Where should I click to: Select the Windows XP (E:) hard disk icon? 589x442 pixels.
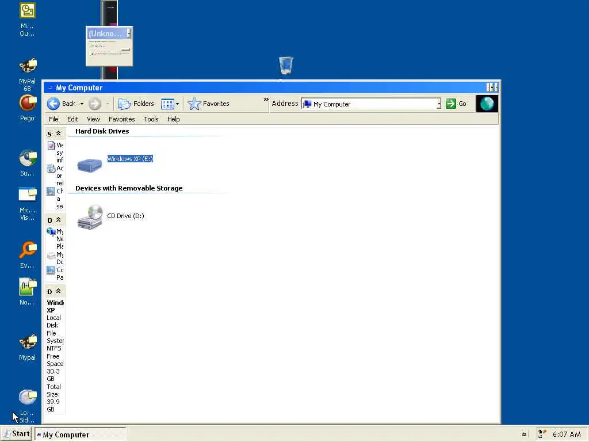[x=89, y=165]
